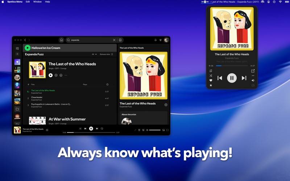Viewport: 290px width, 181px height.
Task: Click the previous track icon in the macOS menu bar
Action: click(x=202, y=2)
